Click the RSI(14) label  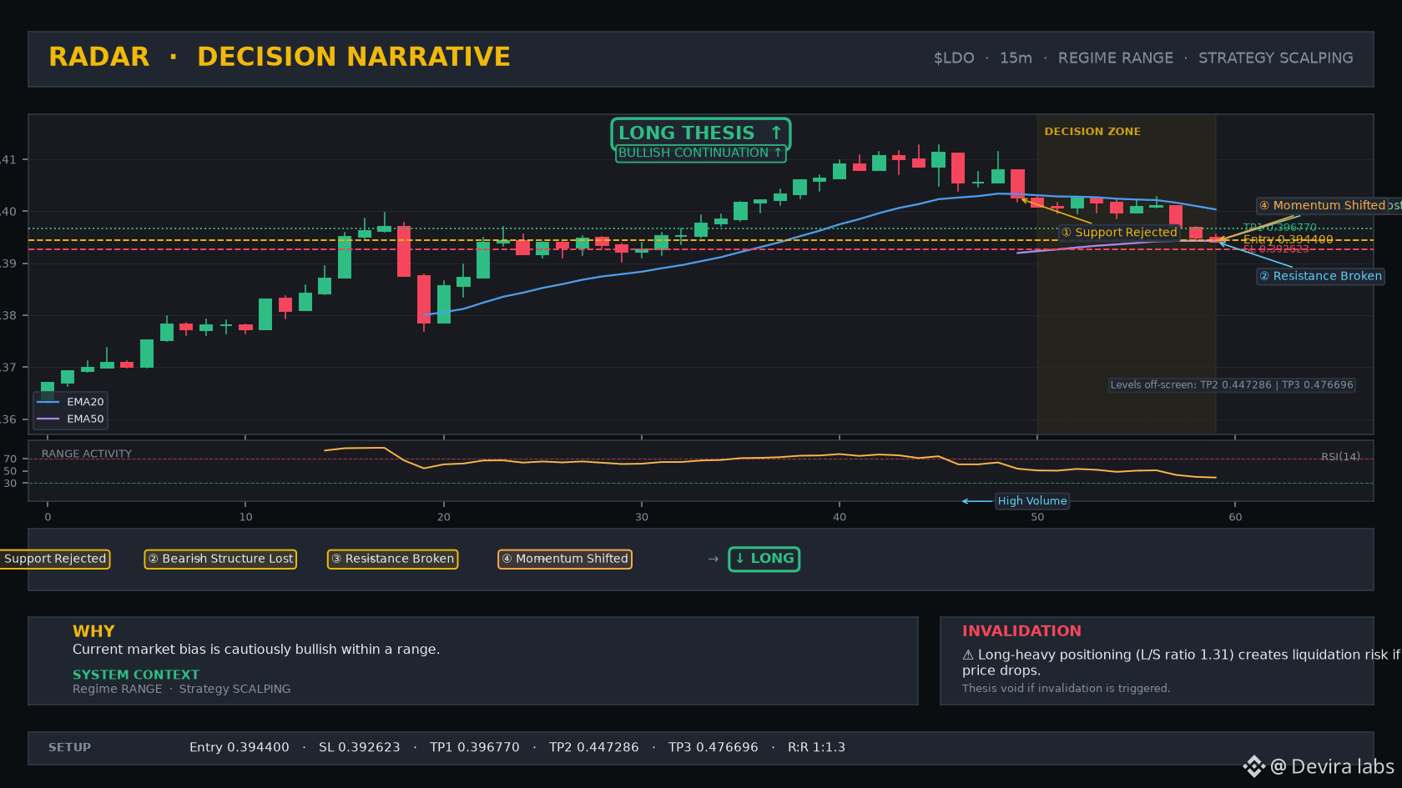(1340, 457)
